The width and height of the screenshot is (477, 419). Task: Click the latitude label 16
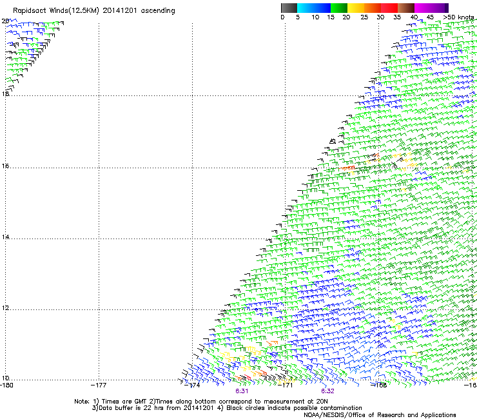[5, 166]
